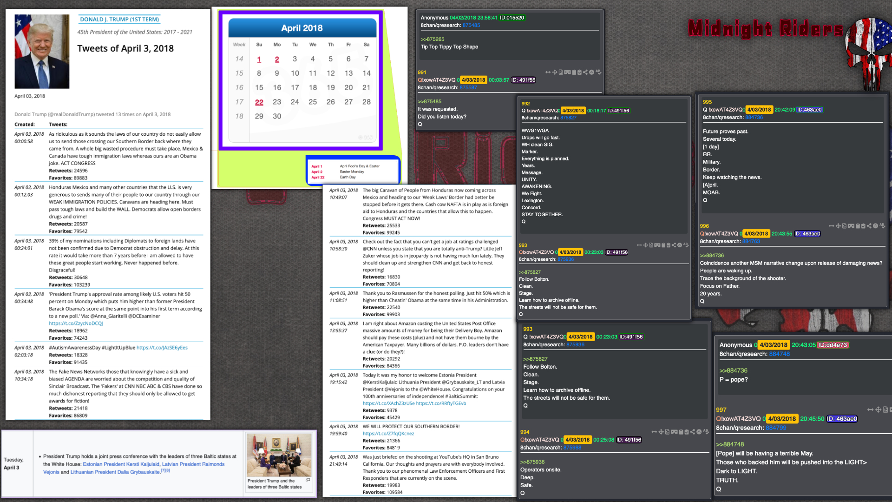
Task: Click post number 995
Action: pyautogui.click(x=707, y=102)
